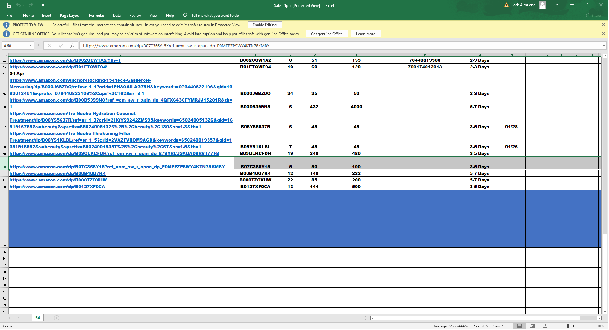Viewport: 609px width, 330px height.
Task: Click the Redo arrow icon
Action: tap(31, 5)
